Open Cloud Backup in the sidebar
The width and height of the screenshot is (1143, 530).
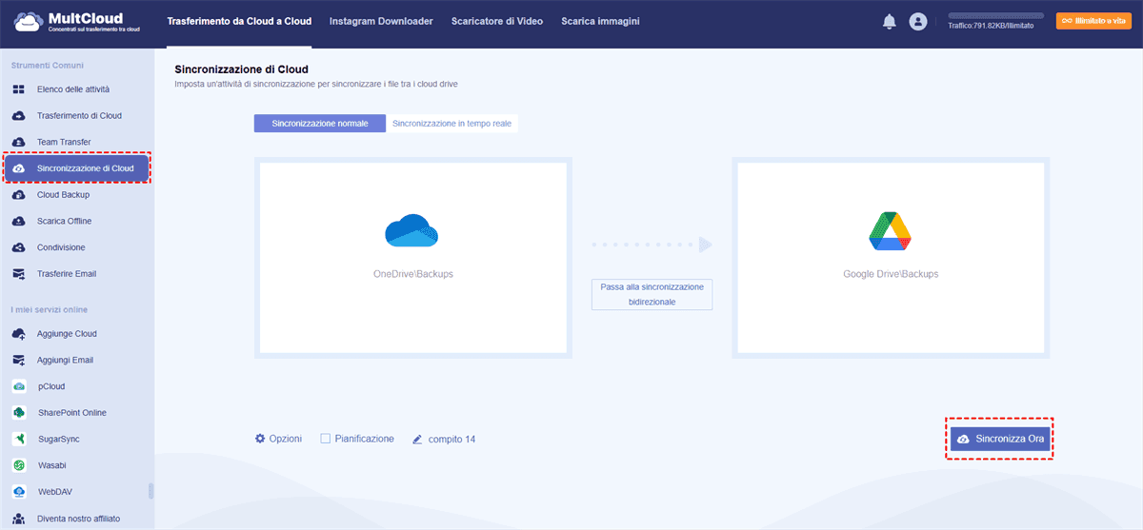(63, 195)
